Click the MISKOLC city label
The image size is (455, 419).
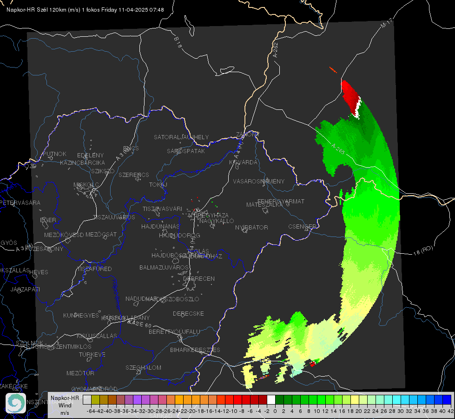[x=86, y=185]
